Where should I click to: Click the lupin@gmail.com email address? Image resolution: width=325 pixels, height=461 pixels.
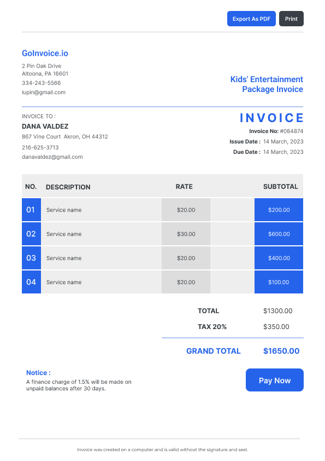[x=44, y=93]
